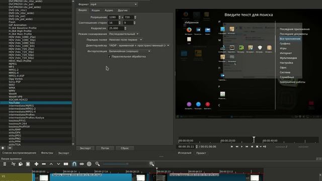Select the lossless/HuffYUV preset
This screenshot has height=181, width=322.
tap(36, 127)
